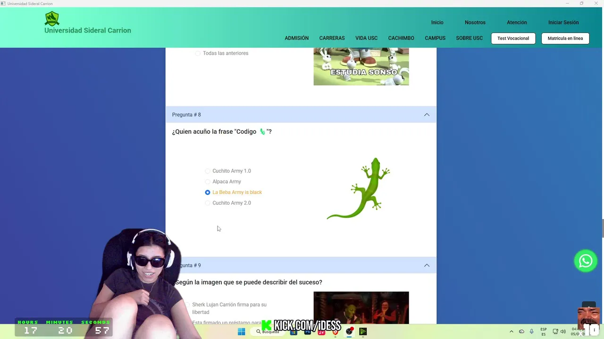
Task: Click the green lizard image
Action: tap(359, 189)
